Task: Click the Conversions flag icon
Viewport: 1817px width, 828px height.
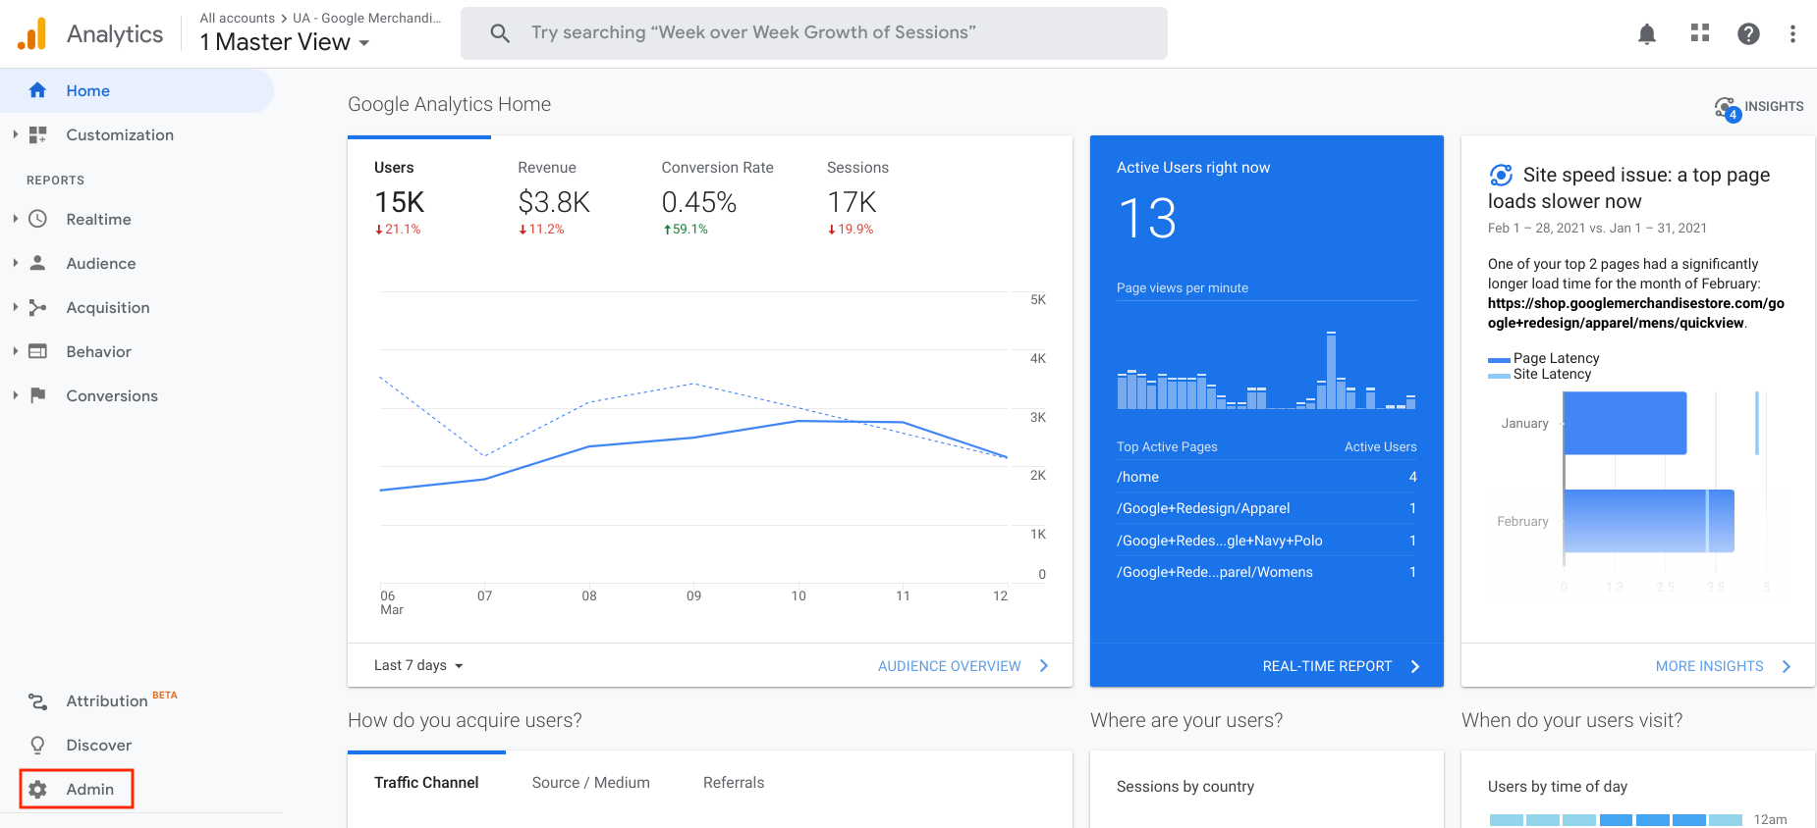Action: pyautogui.click(x=37, y=395)
